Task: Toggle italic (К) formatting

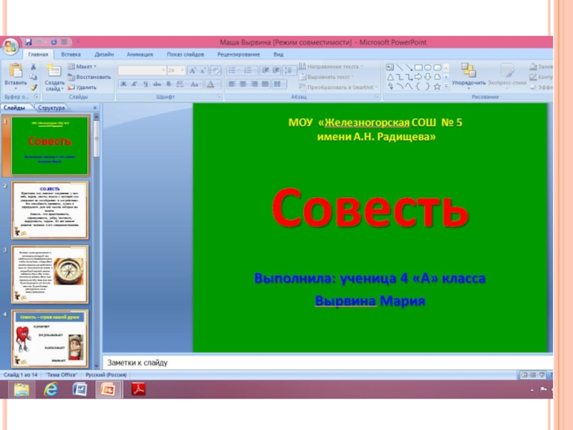Action: pos(134,84)
